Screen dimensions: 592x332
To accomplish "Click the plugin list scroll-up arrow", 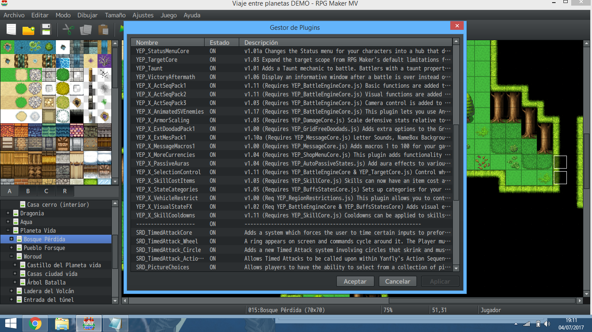I will [x=455, y=42].
